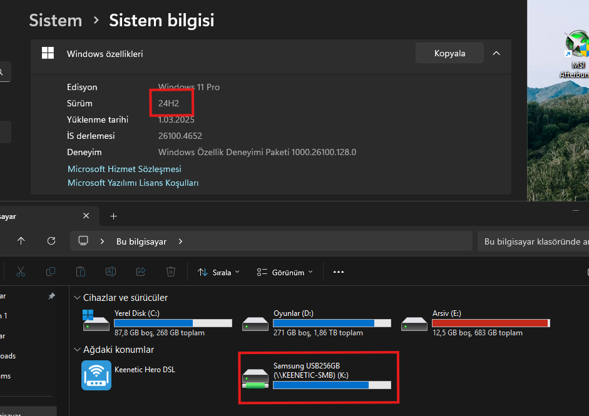
Task: Open the three-dot more options menu
Action: click(339, 272)
